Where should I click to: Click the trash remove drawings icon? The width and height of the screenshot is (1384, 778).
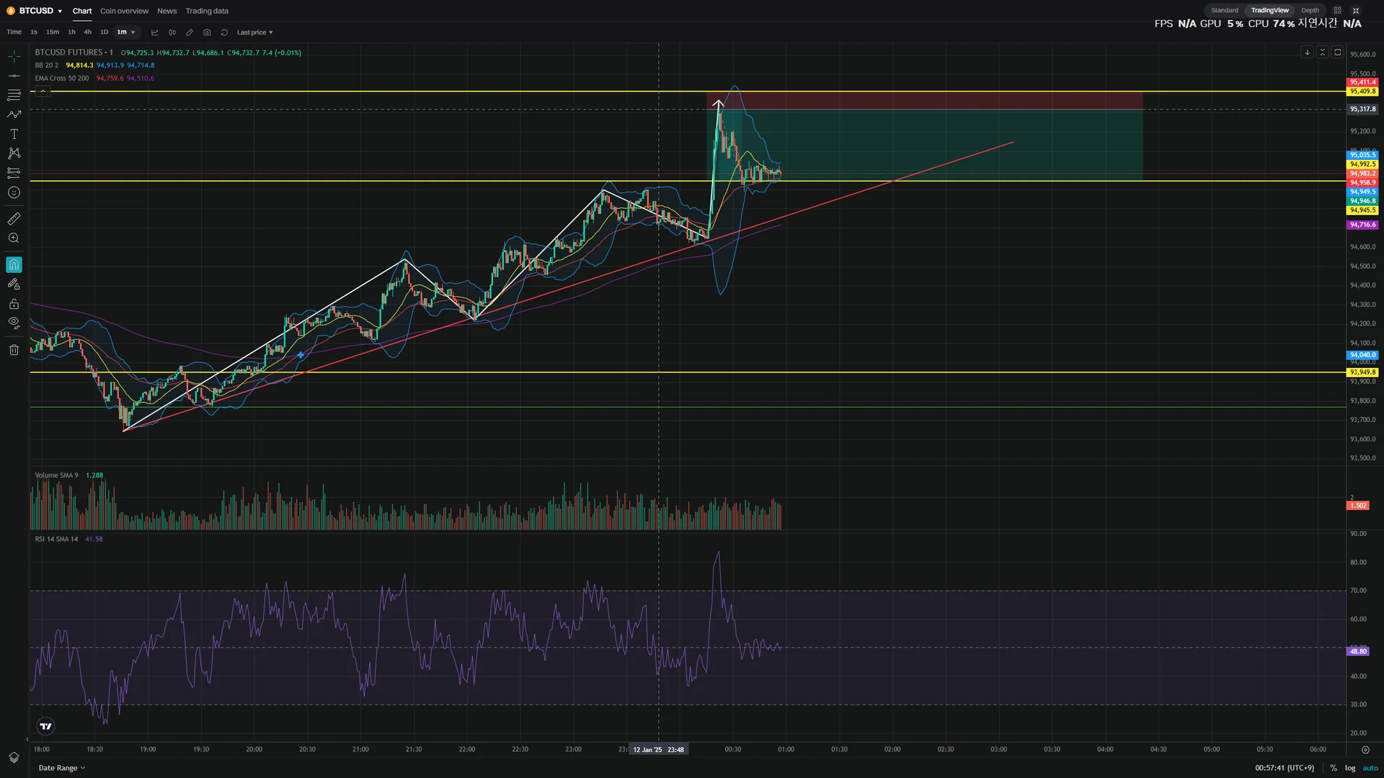click(x=14, y=350)
